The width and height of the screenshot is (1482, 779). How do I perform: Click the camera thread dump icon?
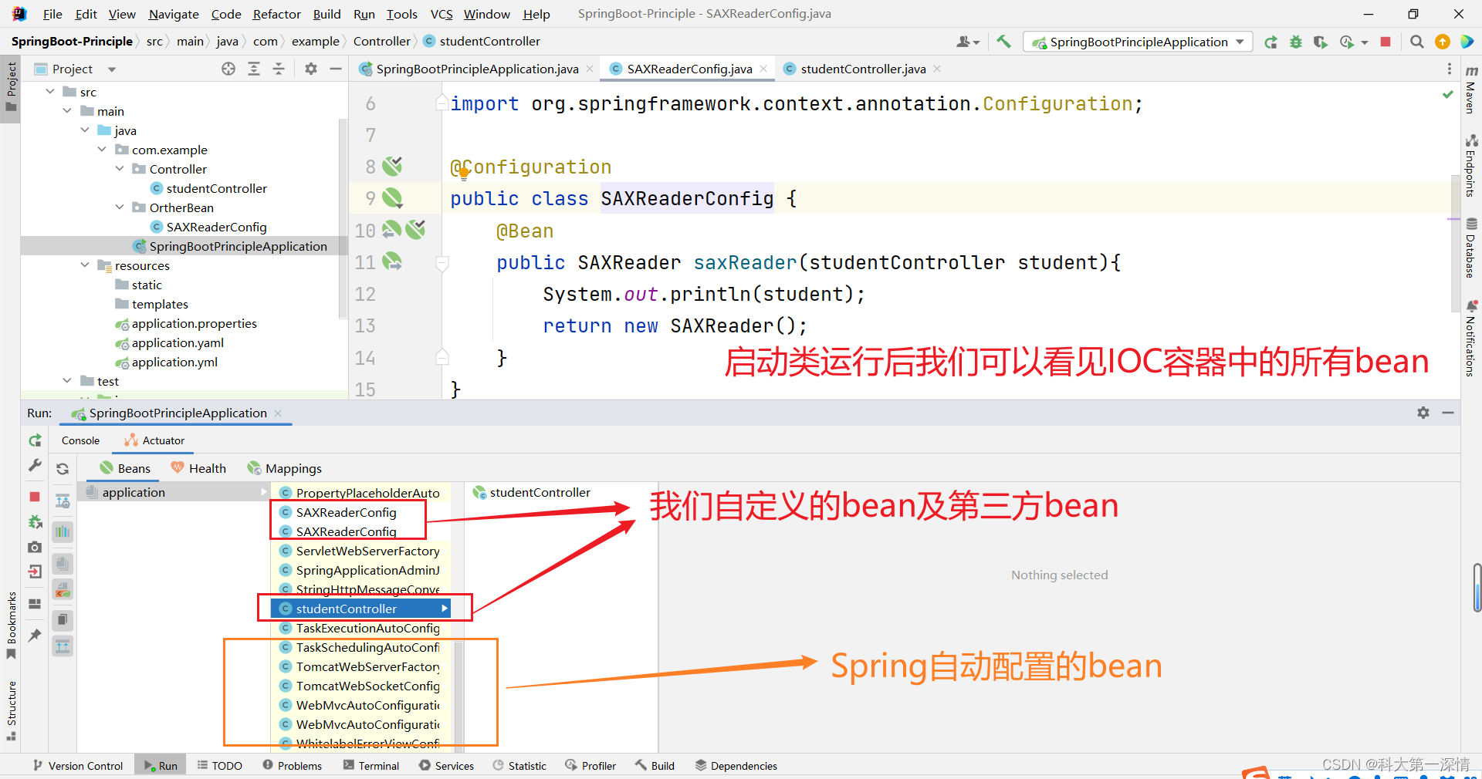35,547
